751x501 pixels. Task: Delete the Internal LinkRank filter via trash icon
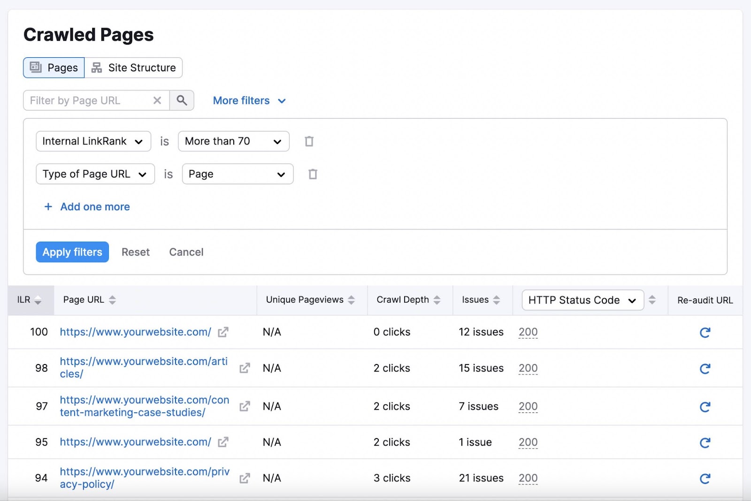pos(309,141)
